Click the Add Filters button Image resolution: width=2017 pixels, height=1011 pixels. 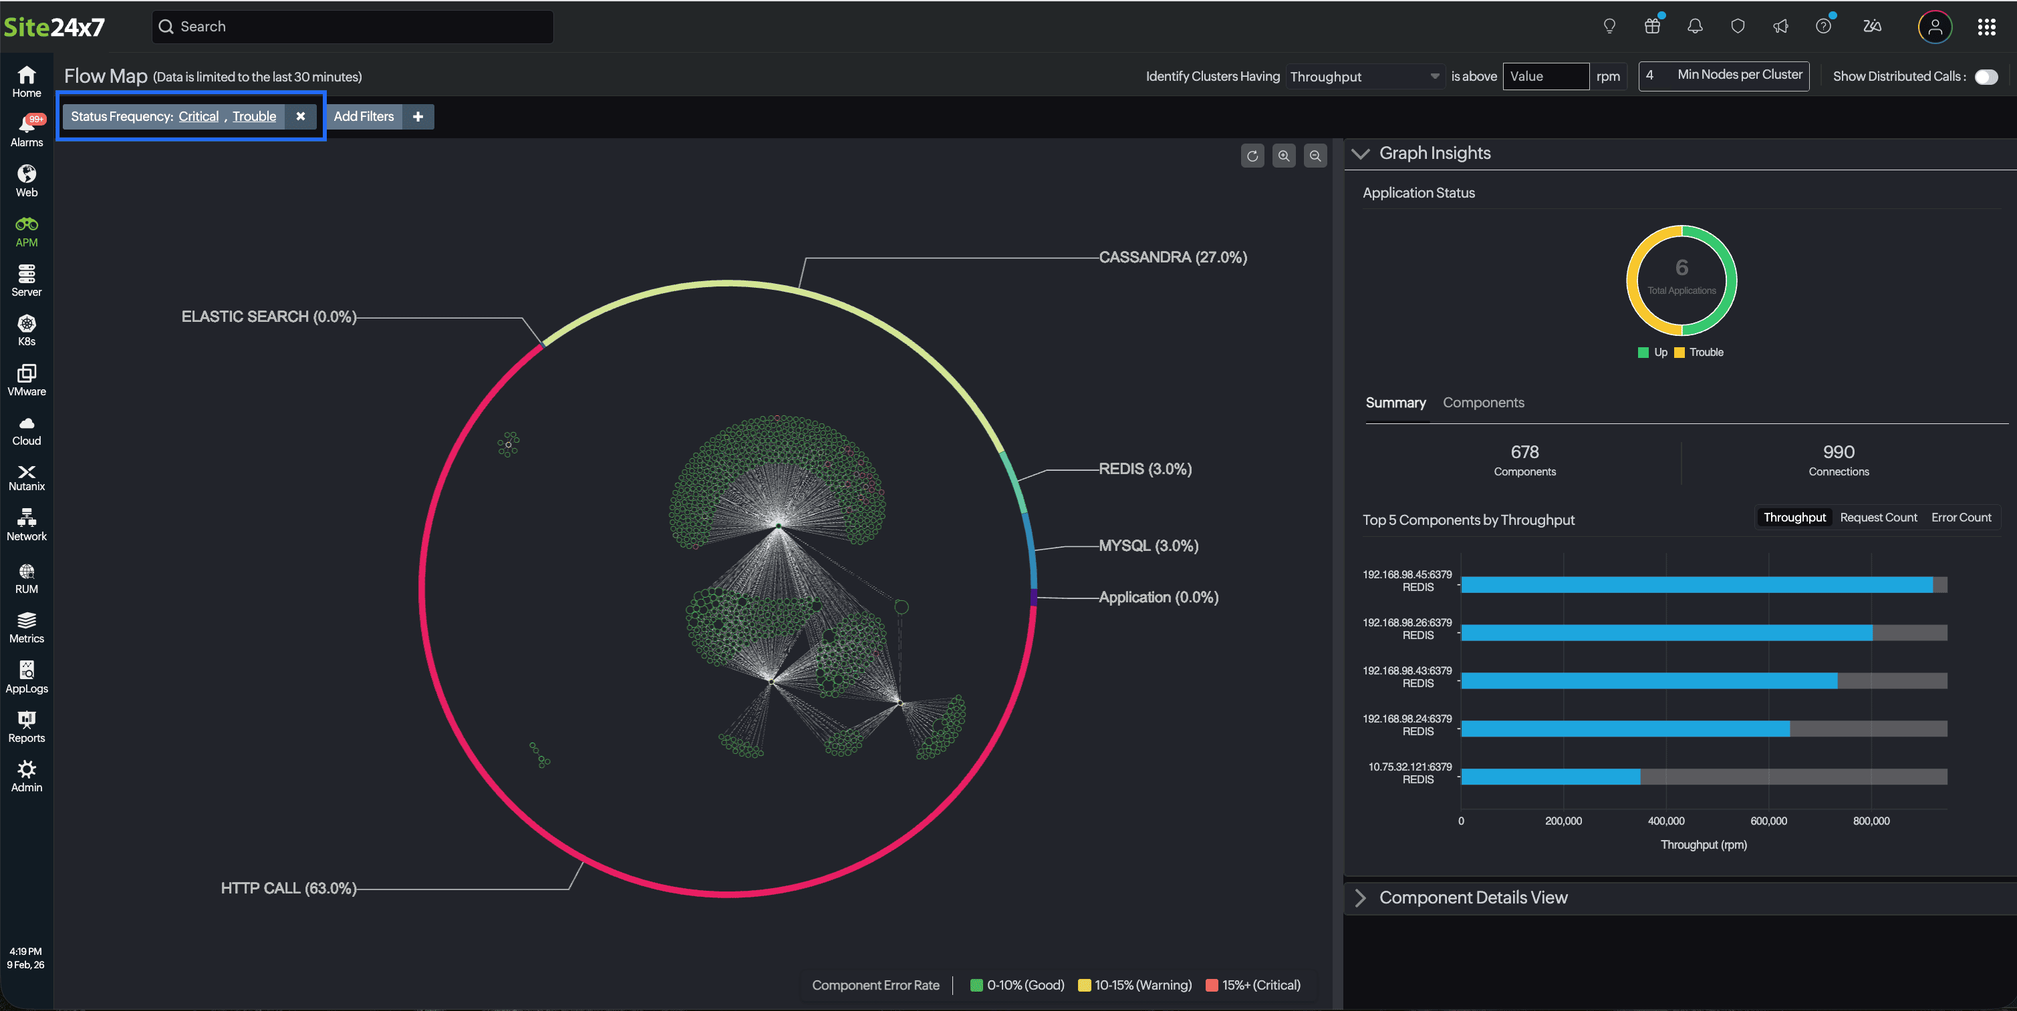click(364, 117)
